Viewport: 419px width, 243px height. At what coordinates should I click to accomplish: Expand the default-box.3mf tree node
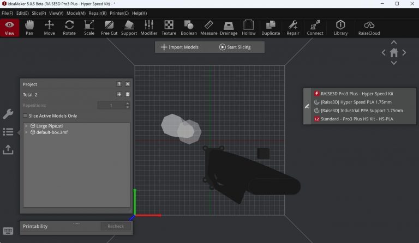[26, 132]
